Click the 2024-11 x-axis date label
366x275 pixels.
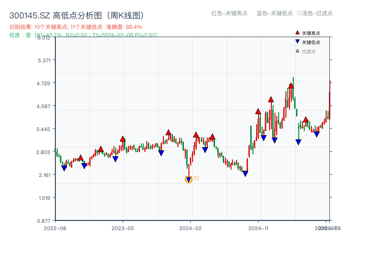tap(258, 228)
